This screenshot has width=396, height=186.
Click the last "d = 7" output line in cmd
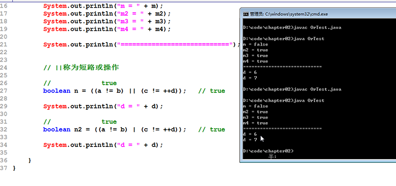250,139
